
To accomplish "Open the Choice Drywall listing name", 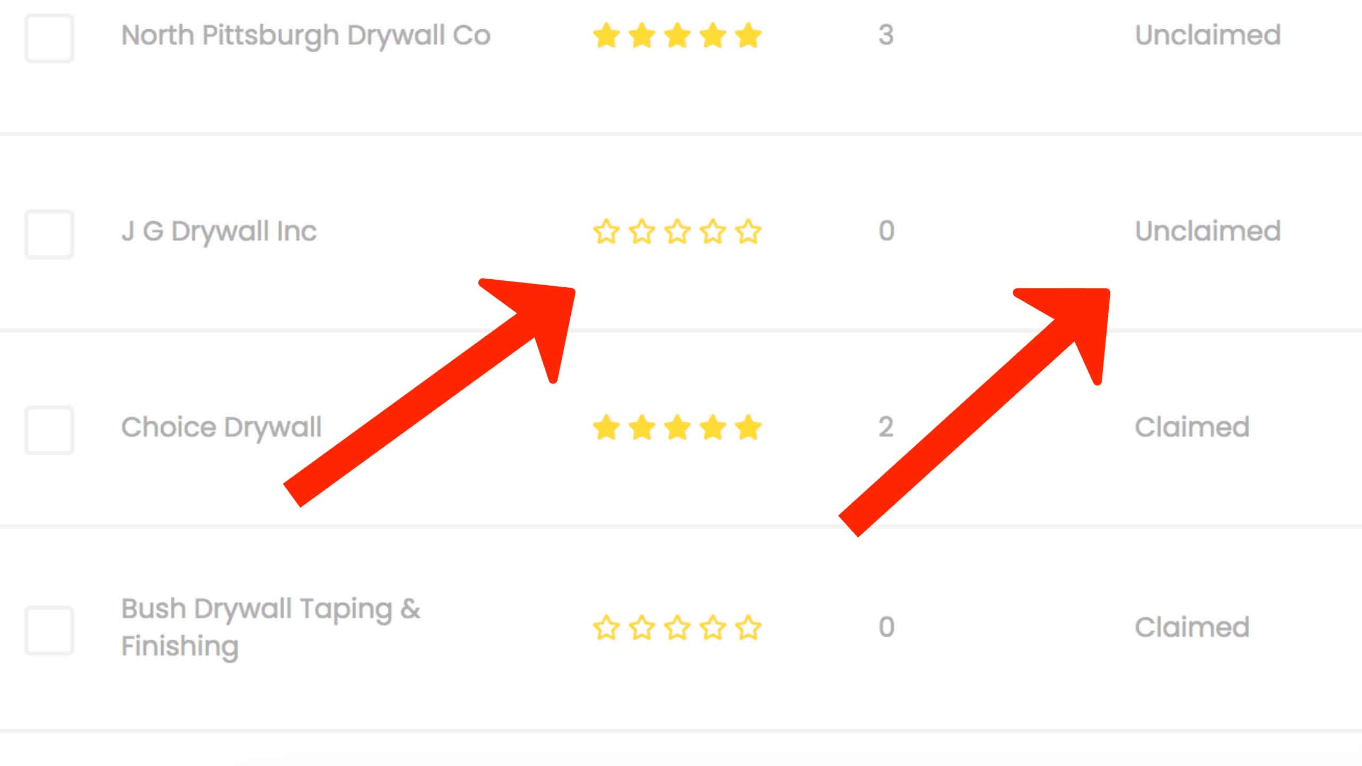I will click(x=221, y=428).
